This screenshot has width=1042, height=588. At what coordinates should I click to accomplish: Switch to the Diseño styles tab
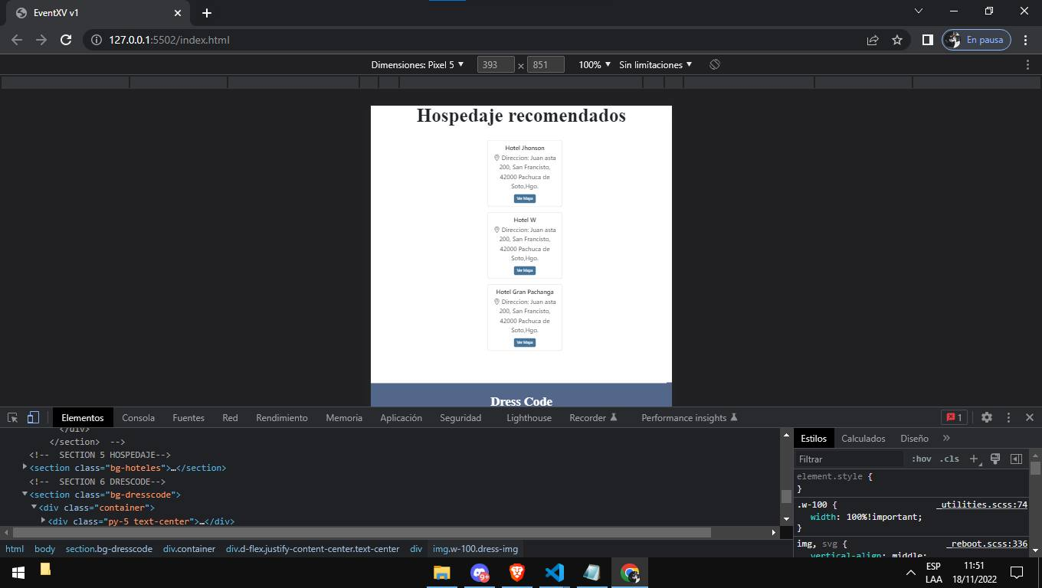pos(914,438)
